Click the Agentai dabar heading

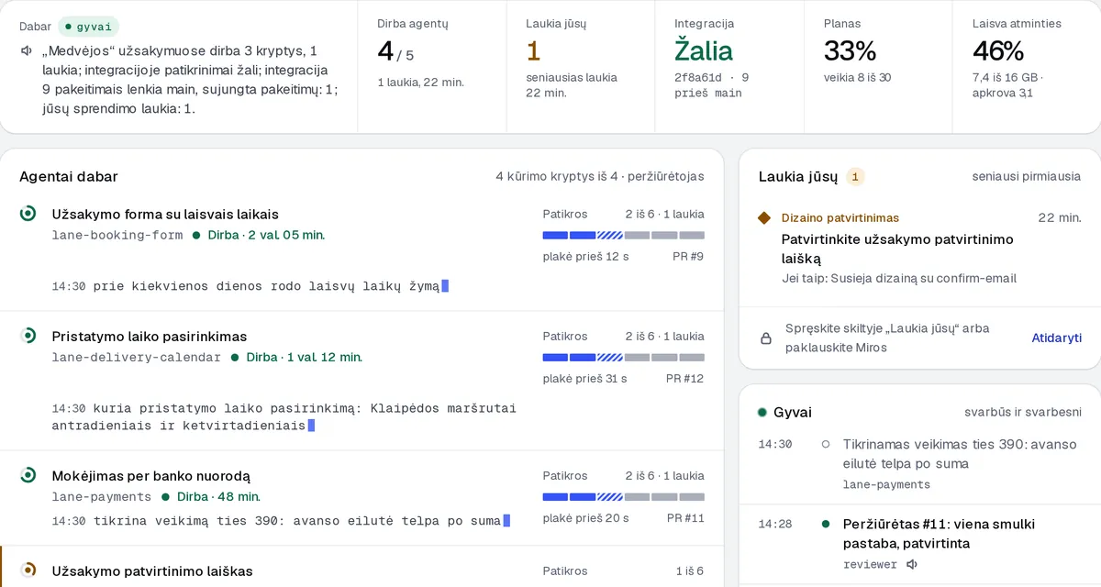tap(69, 176)
